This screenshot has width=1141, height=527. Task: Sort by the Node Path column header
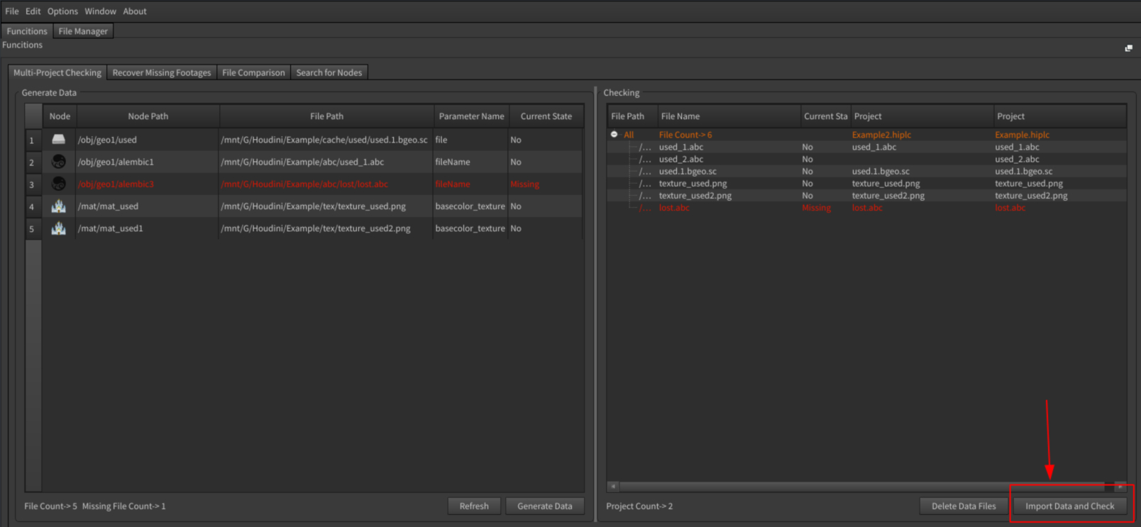click(148, 116)
